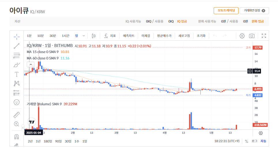The width and height of the screenshot is (278, 154).
Task: Open the horizontal lines Fibonacci tool
Action: pos(16,55)
